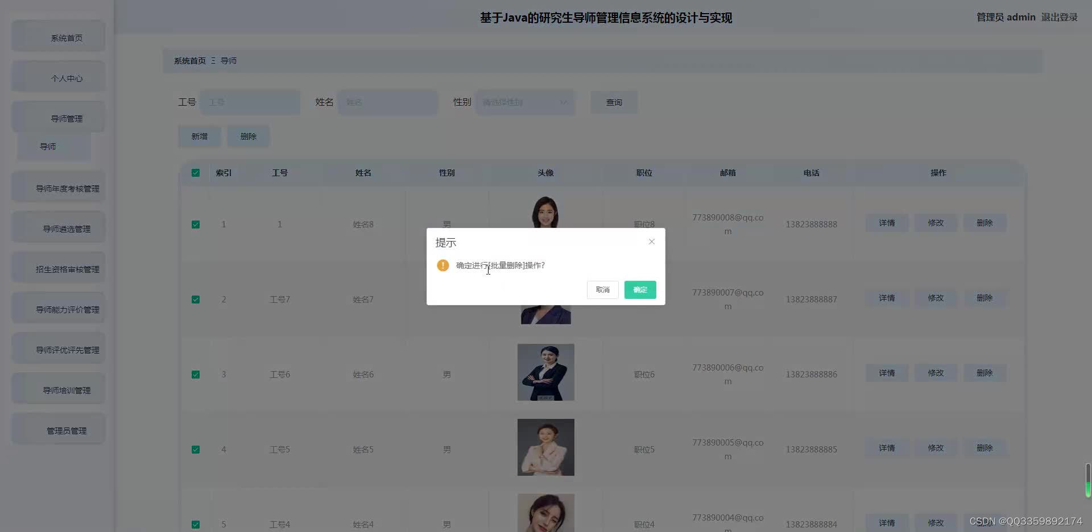Close the 提示 dialog with the X

pos(652,242)
